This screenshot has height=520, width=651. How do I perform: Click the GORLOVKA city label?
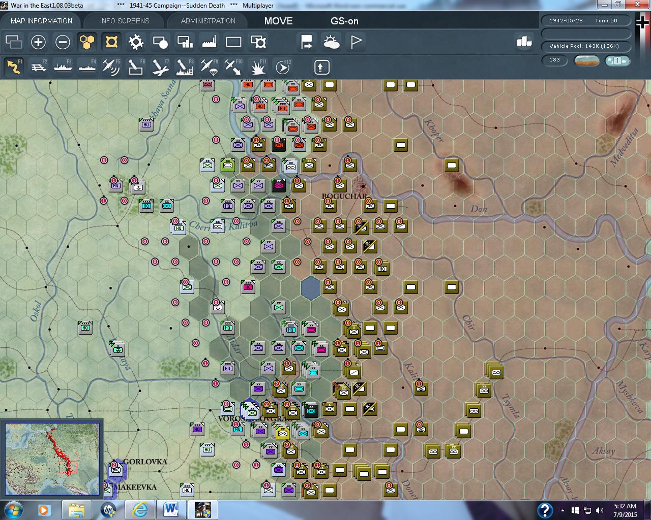click(145, 462)
